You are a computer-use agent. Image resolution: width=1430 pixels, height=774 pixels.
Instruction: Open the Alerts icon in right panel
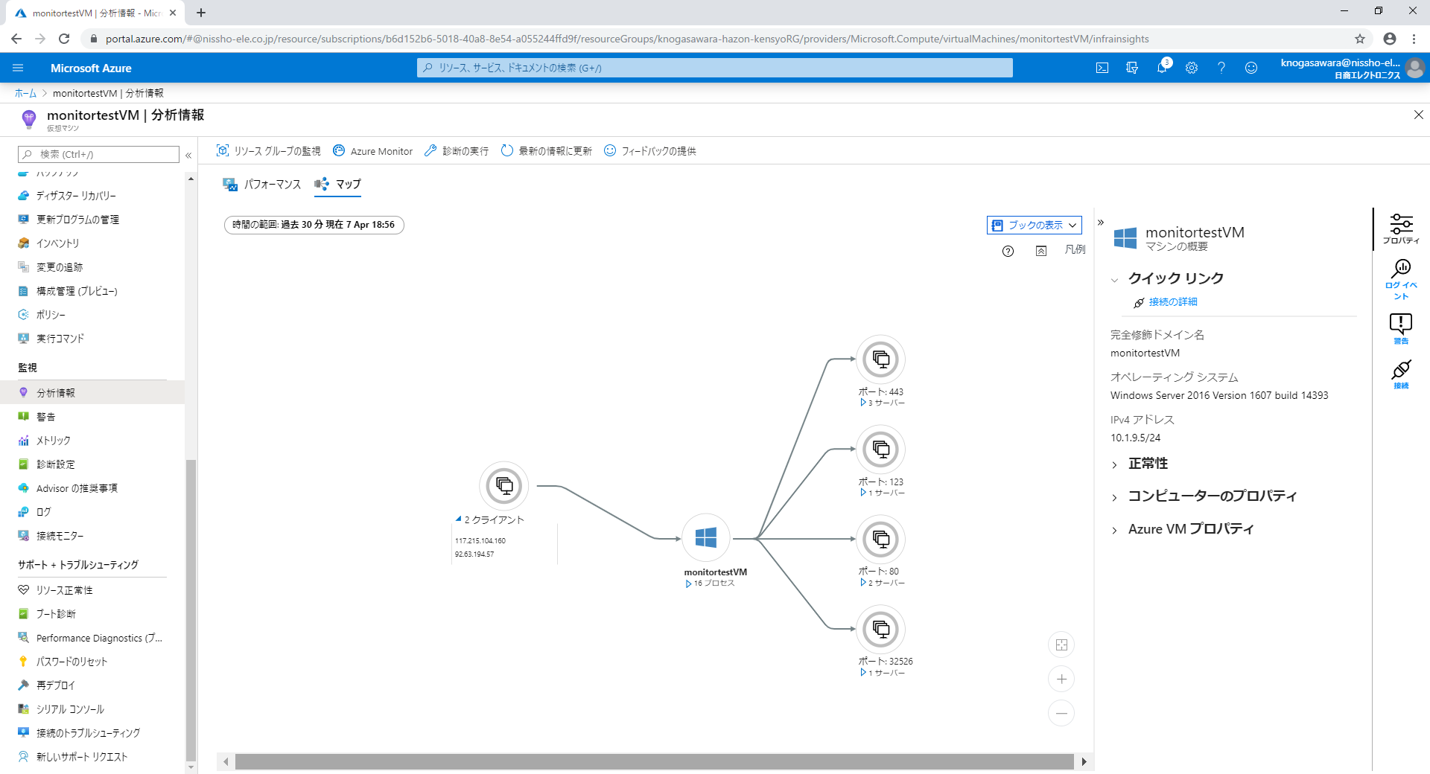pos(1401,328)
